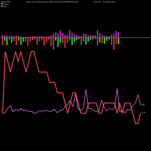Click the Price legend color swatch
The width and height of the screenshot is (151, 151).
2,6
